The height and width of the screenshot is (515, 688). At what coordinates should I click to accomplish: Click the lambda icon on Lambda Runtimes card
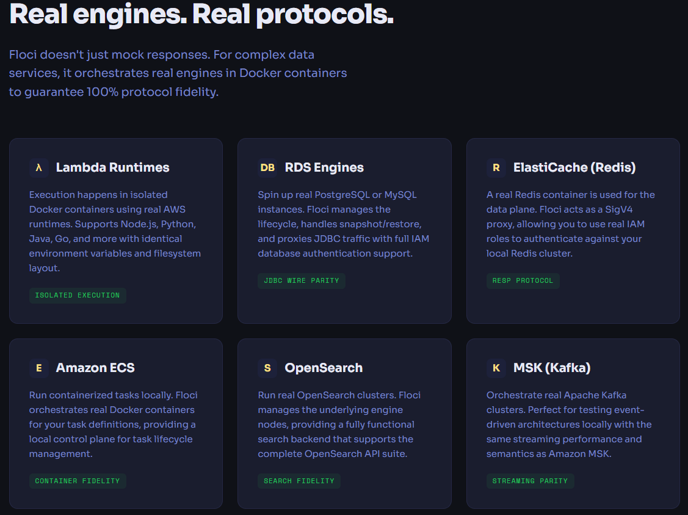(38, 168)
